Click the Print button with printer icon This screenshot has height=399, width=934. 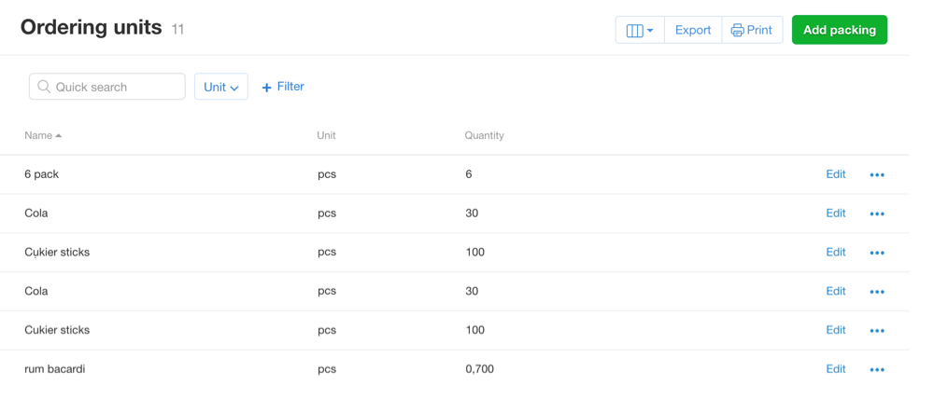click(752, 30)
